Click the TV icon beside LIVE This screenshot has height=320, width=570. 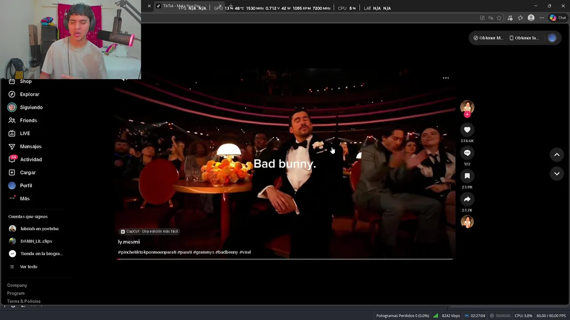coord(12,133)
